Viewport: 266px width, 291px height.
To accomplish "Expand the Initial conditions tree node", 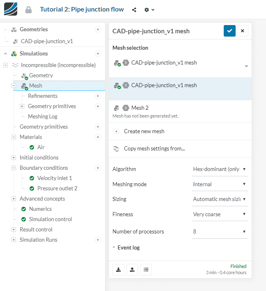I will (x=14, y=157).
